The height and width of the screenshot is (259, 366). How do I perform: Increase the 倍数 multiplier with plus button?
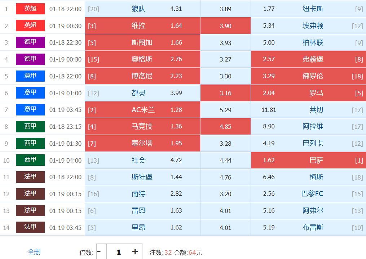(x=135, y=252)
